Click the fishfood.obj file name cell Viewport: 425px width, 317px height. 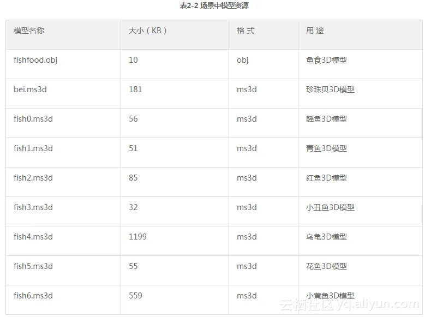[x=35, y=60]
